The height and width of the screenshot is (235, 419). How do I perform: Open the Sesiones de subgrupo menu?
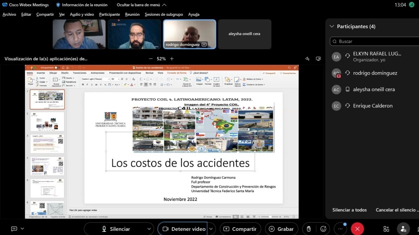click(x=164, y=14)
